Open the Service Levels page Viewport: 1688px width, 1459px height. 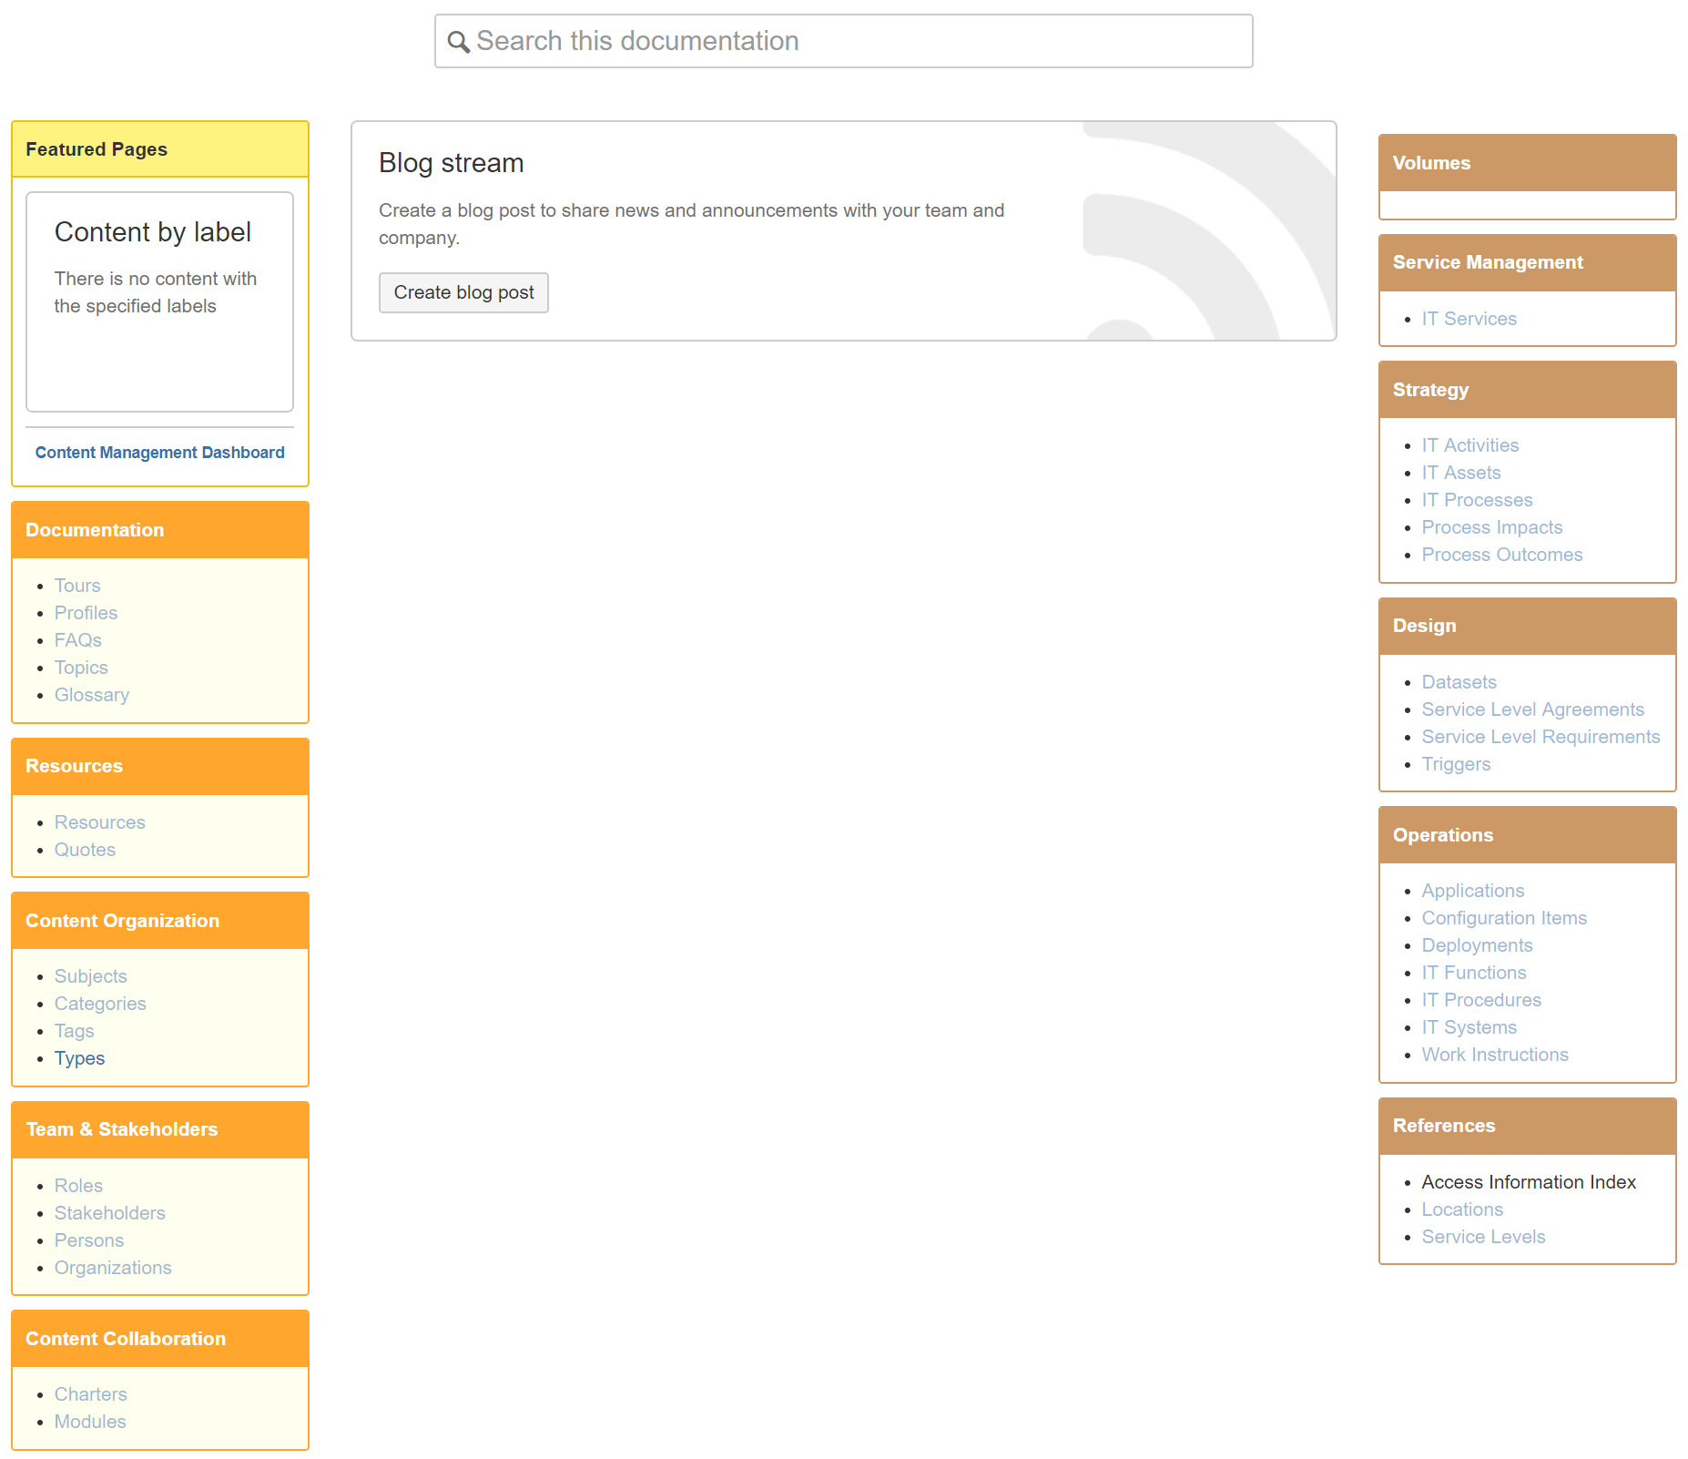[1482, 1236]
